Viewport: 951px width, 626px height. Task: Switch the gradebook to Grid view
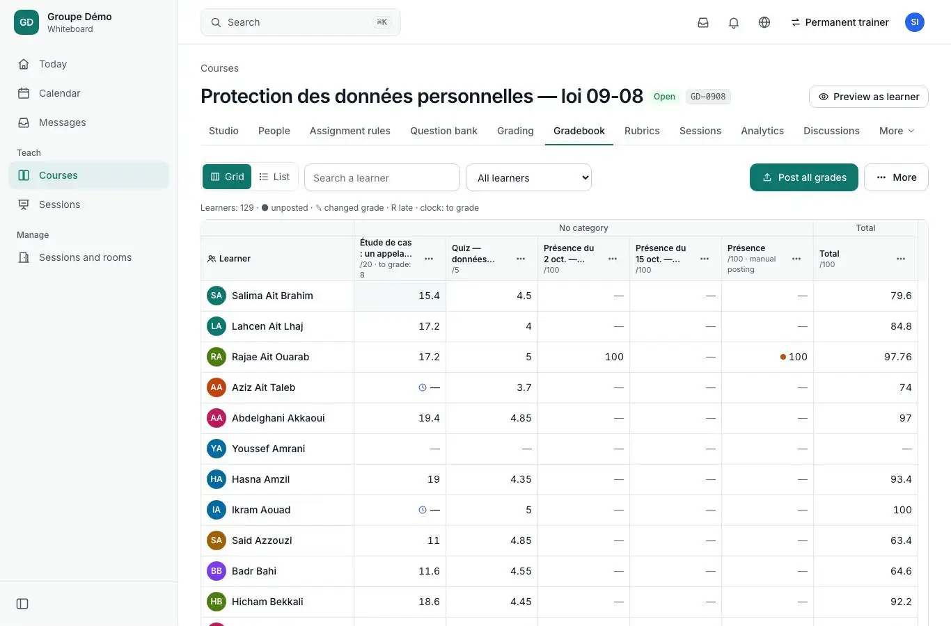[x=227, y=177]
